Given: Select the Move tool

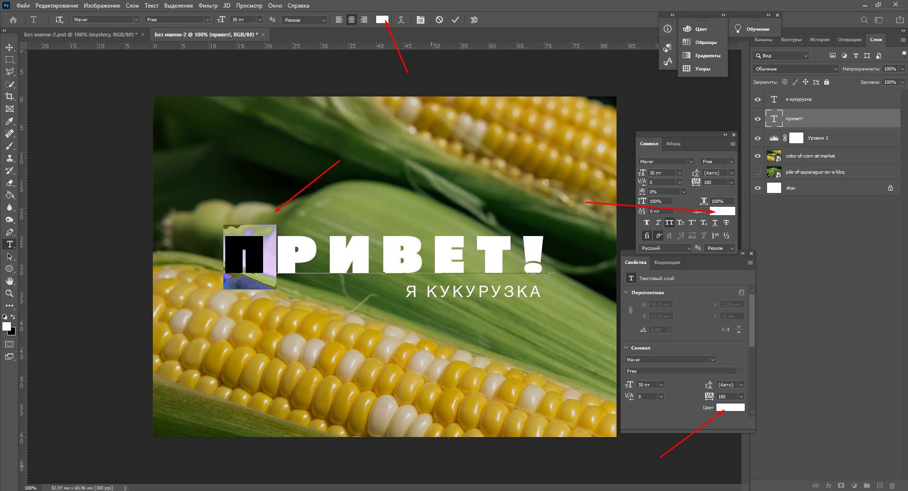Looking at the screenshot, I should 9,47.
